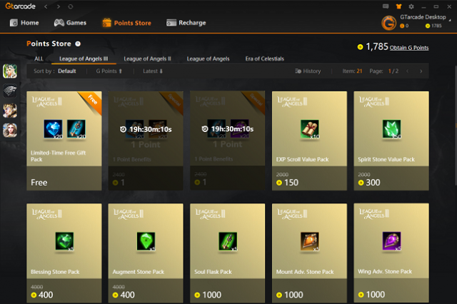The image size is (457, 304).
Task: Click the blue gem icon in Free Gift Pack
Action: [x=53, y=128]
